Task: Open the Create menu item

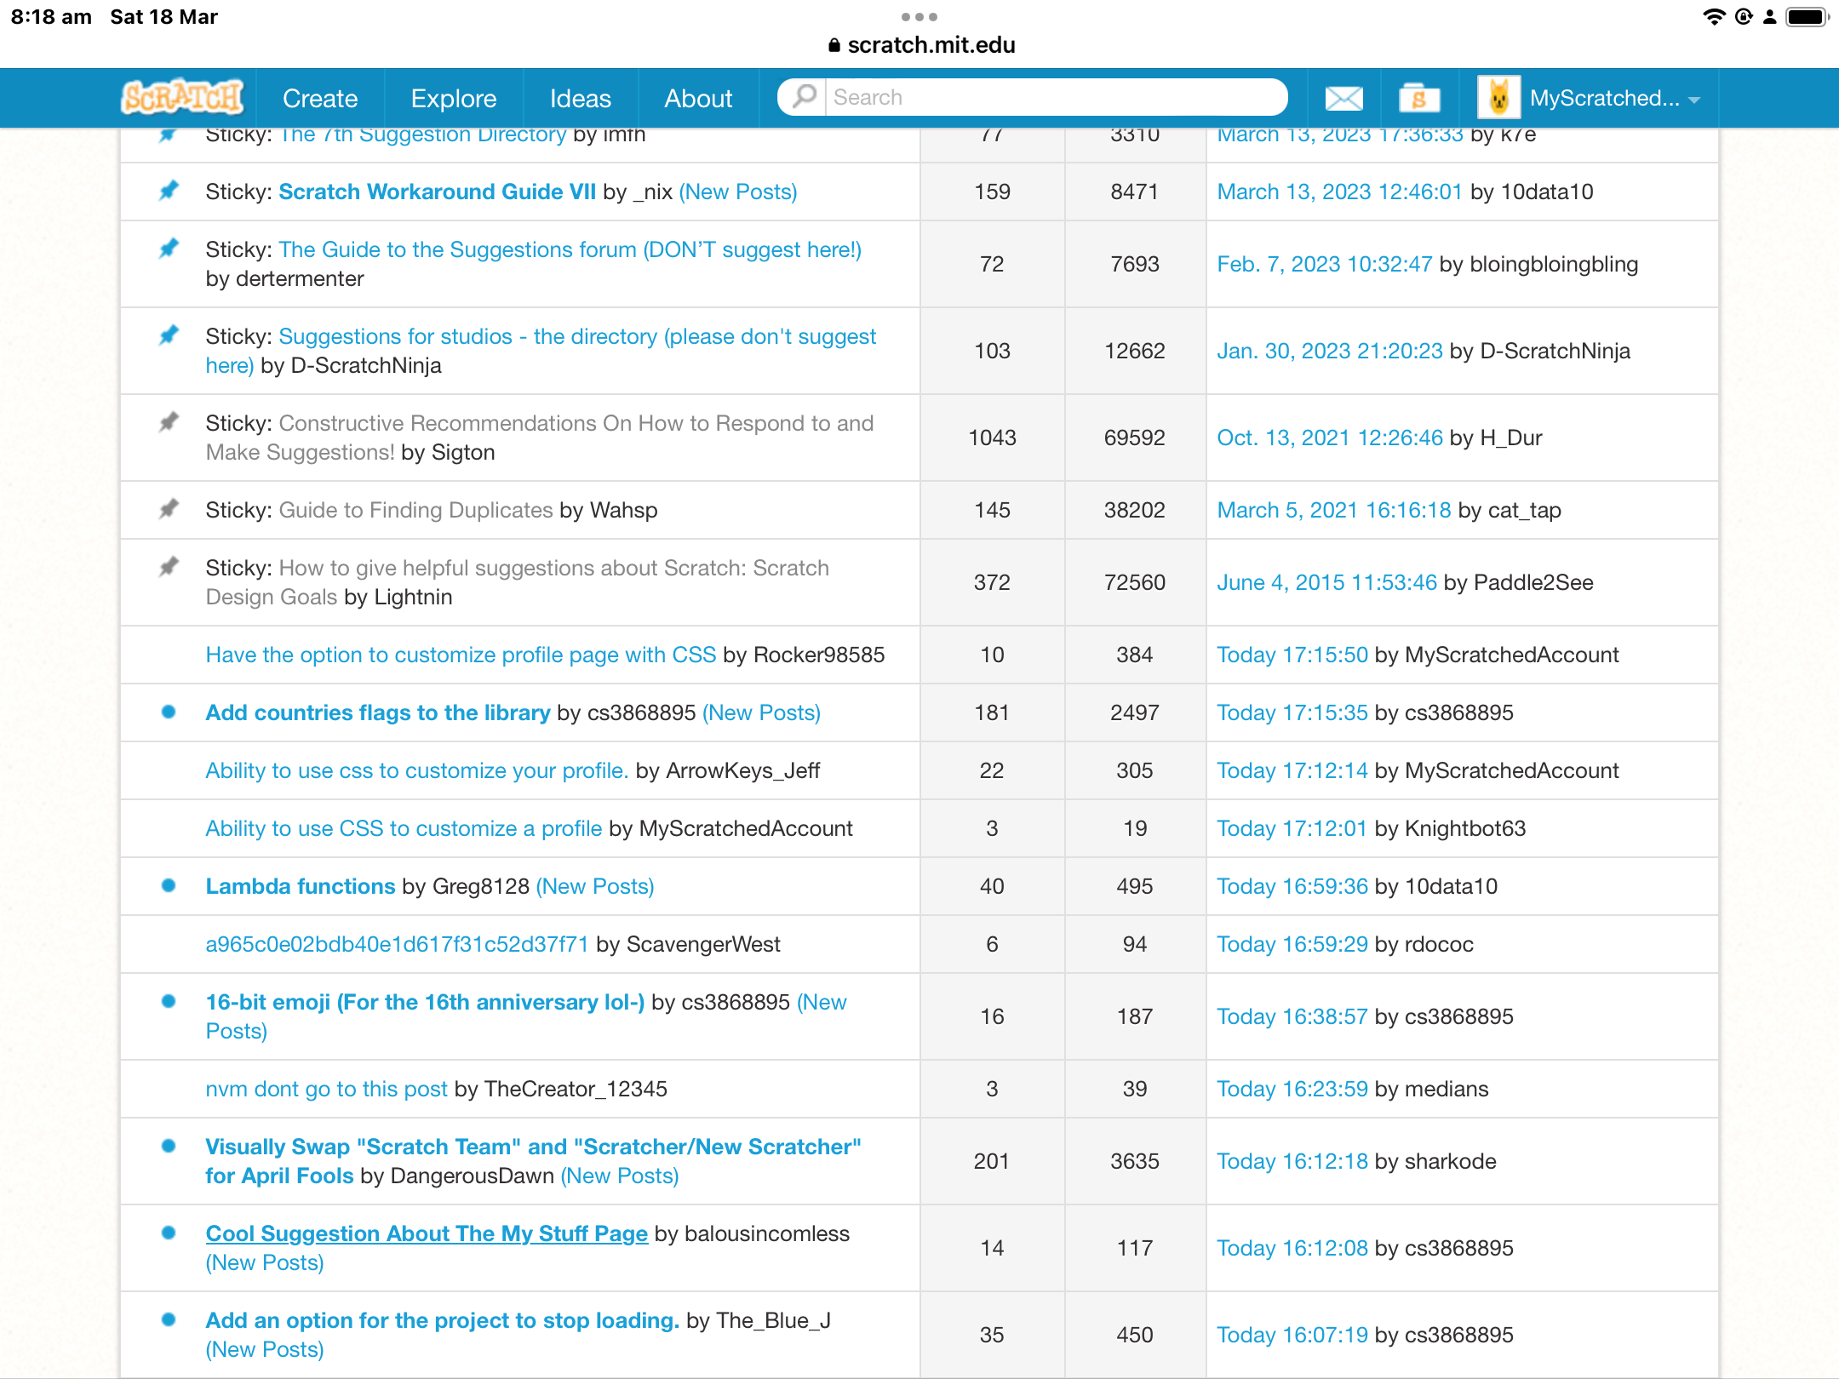Action: tap(319, 99)
